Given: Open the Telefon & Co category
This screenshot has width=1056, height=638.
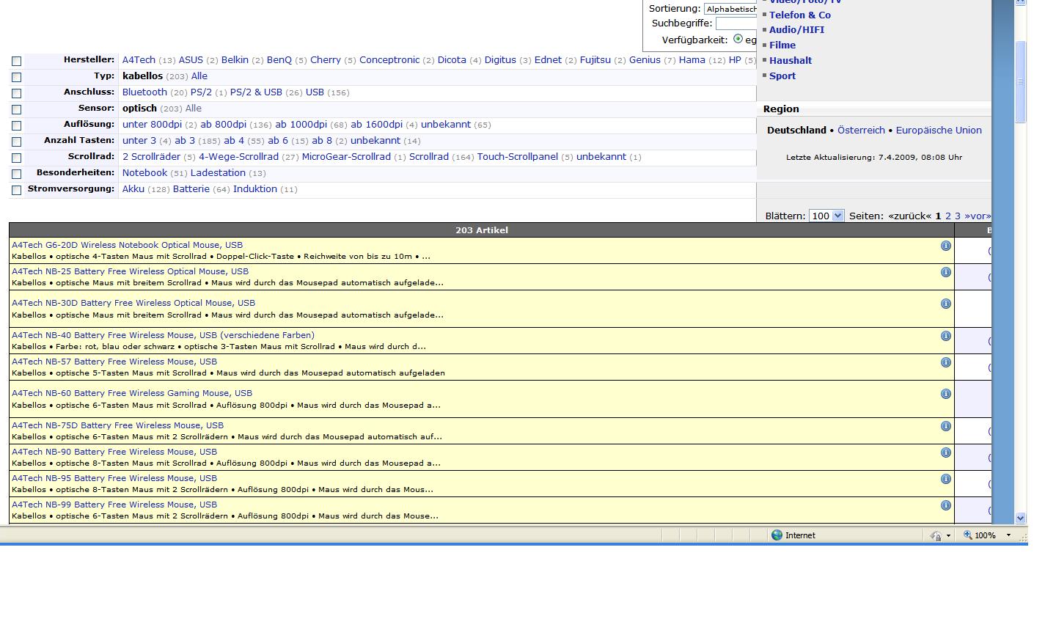Looking at the screenshot, I should [800, 15].
